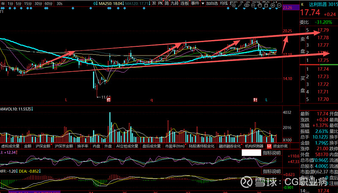Click the stock name 达利凯普

tap(318, 5)
